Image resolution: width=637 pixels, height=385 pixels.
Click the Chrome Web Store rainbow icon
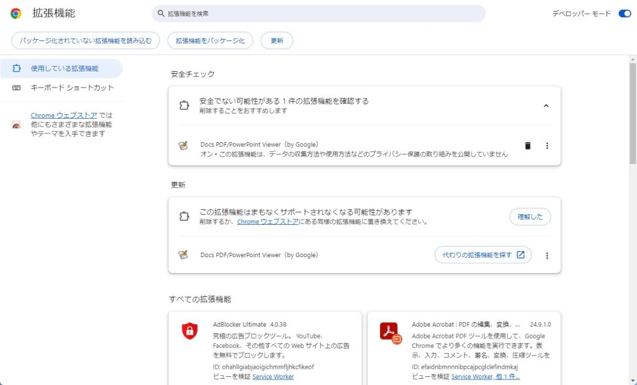16,125
